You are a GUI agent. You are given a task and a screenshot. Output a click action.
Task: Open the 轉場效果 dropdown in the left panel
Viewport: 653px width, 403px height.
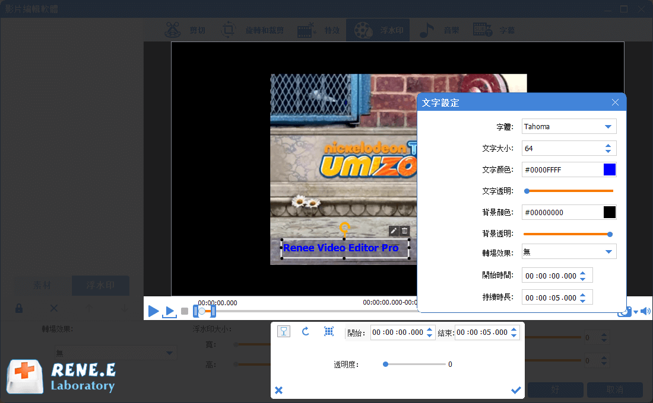pos(115,353)
